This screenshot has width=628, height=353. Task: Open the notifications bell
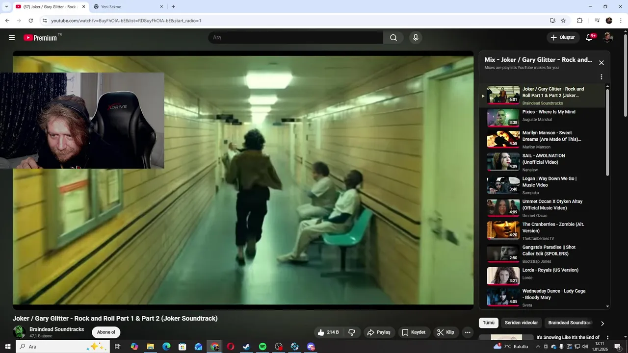(590, 38)
